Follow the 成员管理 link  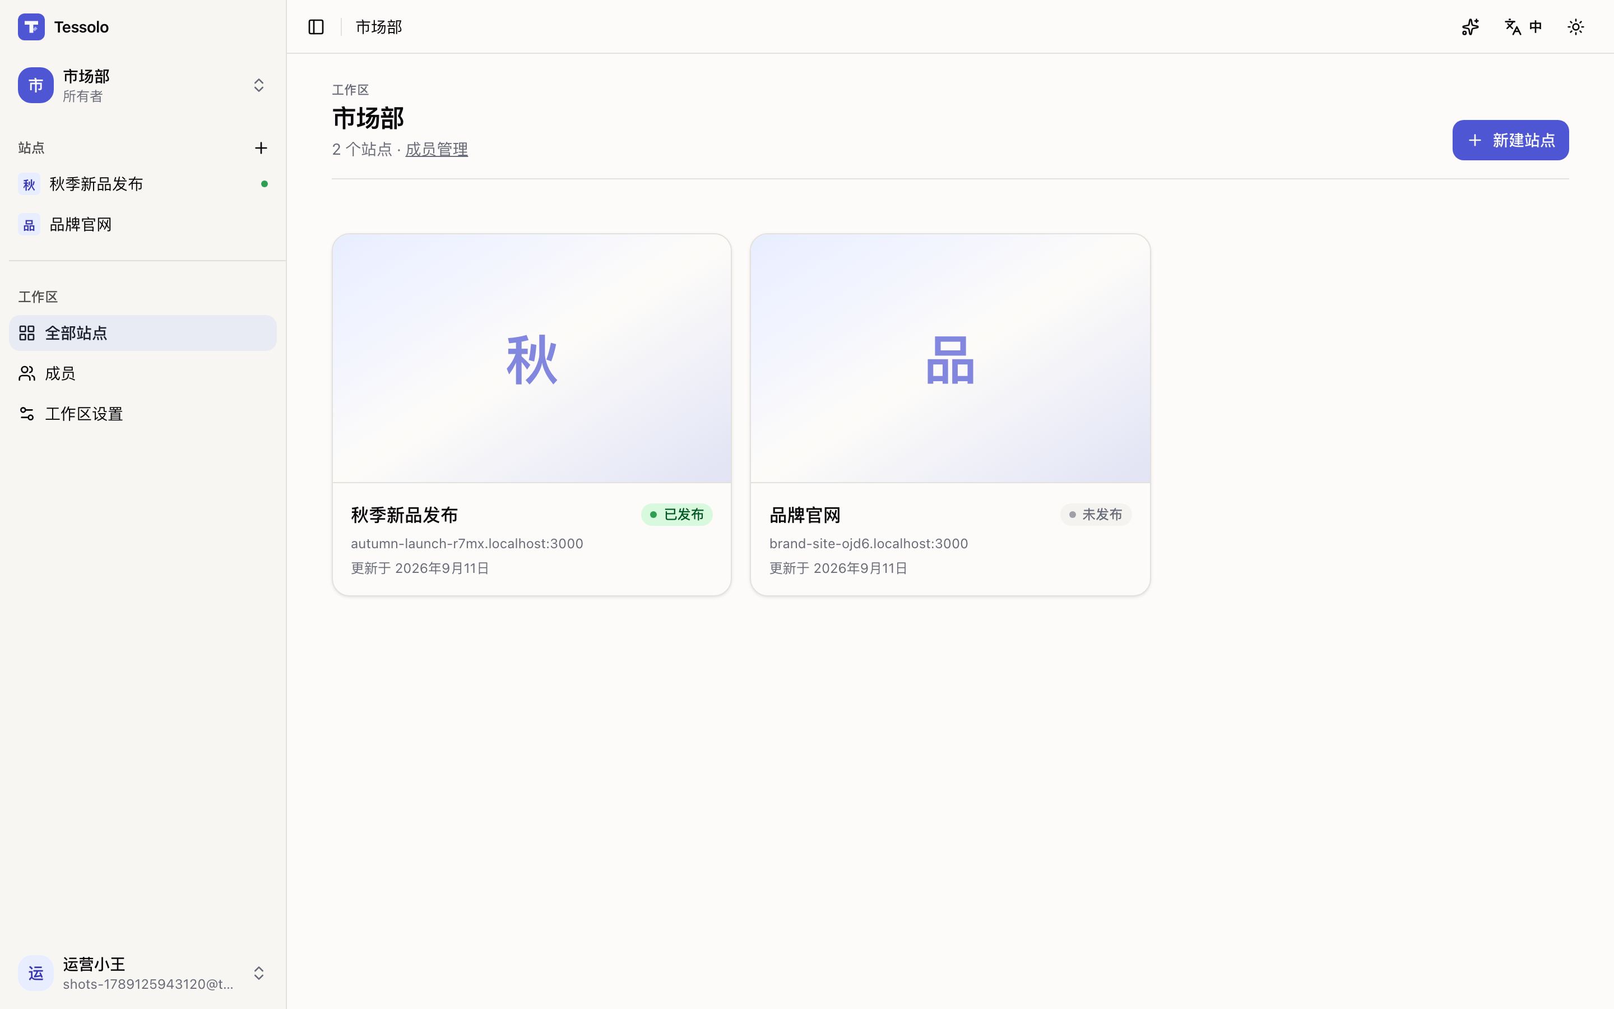(436, 150)
